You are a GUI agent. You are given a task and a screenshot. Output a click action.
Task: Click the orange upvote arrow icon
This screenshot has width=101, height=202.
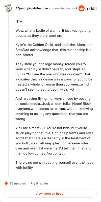point(6,183)
